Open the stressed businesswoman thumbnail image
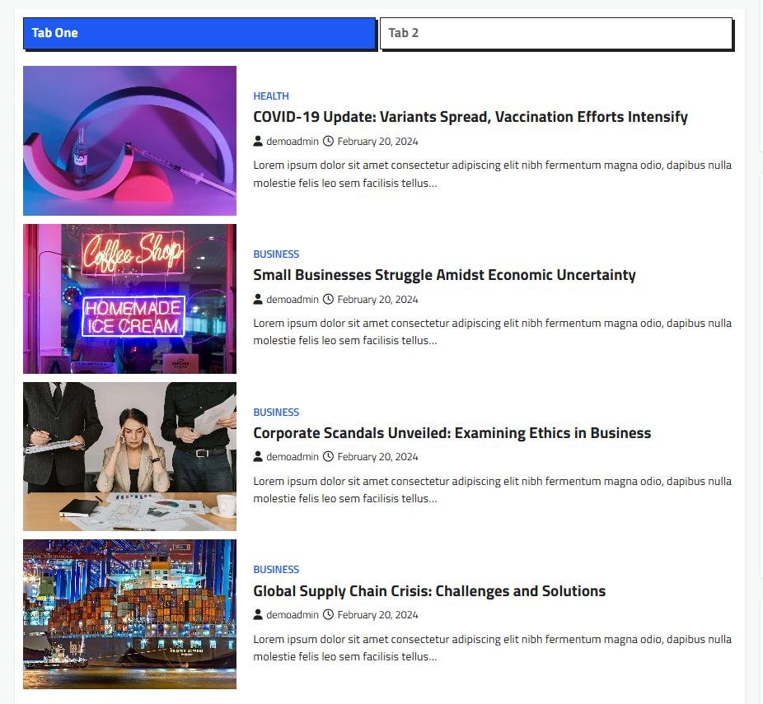This screenshot has width=763, height=704. [129, 456]
